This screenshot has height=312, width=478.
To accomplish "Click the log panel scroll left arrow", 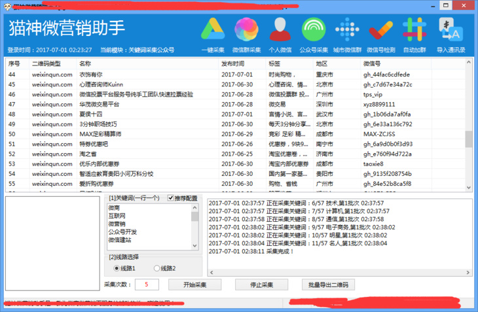I will [211, 273].
